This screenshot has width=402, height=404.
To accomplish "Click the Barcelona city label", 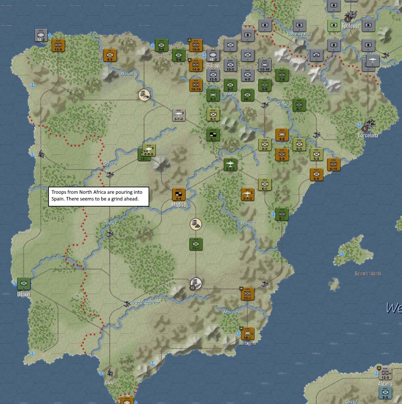I will tap(368, 135).
